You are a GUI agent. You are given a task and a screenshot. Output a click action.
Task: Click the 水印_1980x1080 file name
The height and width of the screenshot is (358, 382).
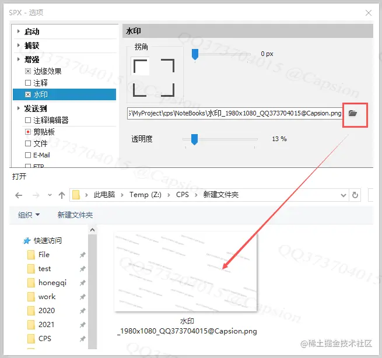187,327
